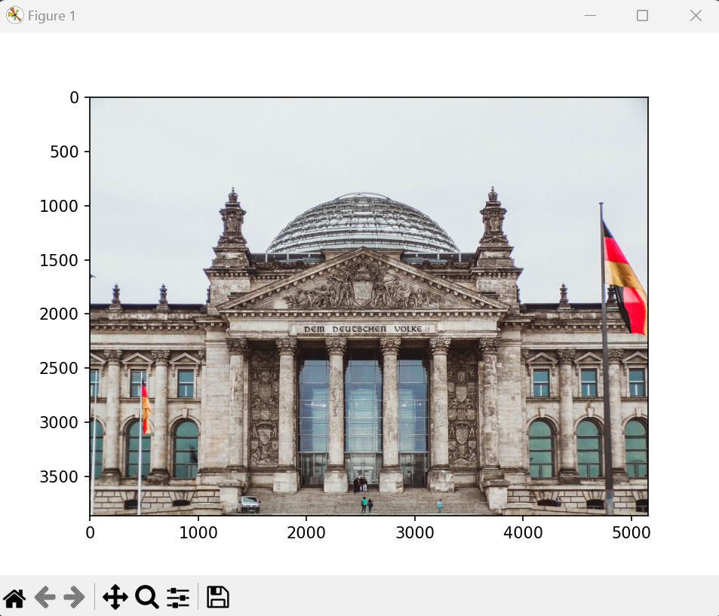This screenshot has width=719, height=616.
Task: Click the Figure 1 window title
Action: tap(52, 16)
